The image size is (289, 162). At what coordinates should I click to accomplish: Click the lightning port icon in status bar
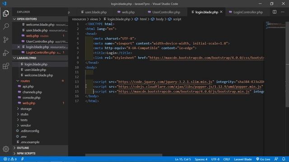point(23,159)
